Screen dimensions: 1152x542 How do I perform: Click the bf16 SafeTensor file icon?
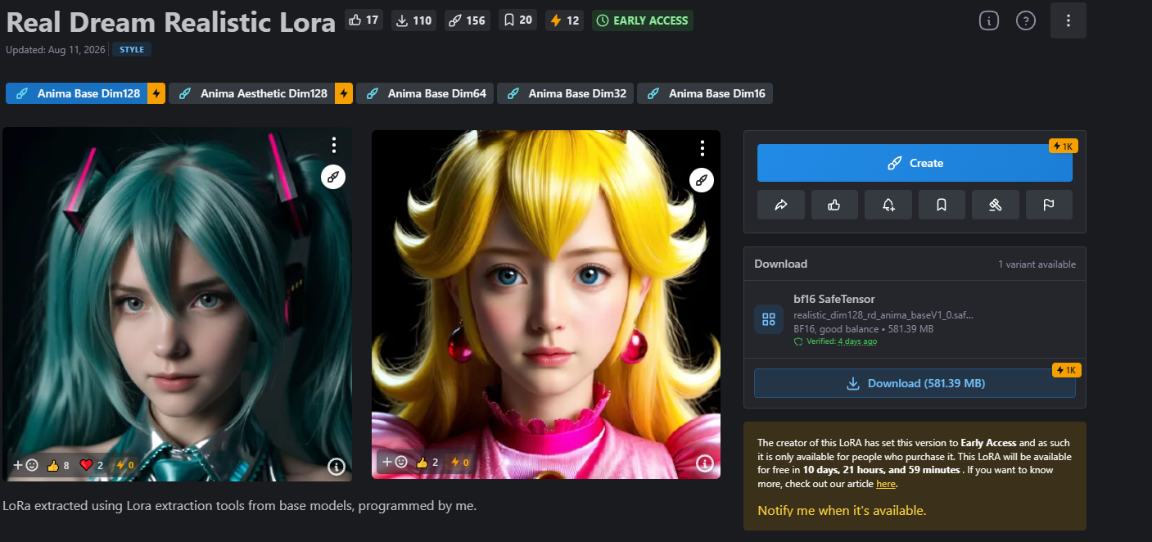click(x=768, y=319)
